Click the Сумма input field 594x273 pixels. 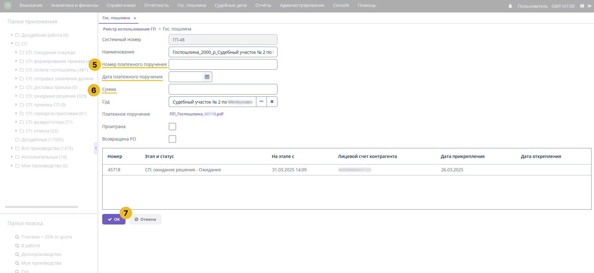click(223, 89)
